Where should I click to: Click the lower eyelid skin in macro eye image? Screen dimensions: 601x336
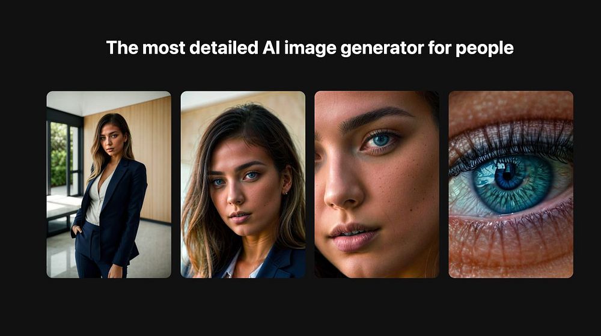coord(511,245)
